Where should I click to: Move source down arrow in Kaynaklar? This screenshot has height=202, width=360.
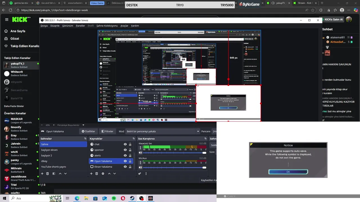click(114, 174)
